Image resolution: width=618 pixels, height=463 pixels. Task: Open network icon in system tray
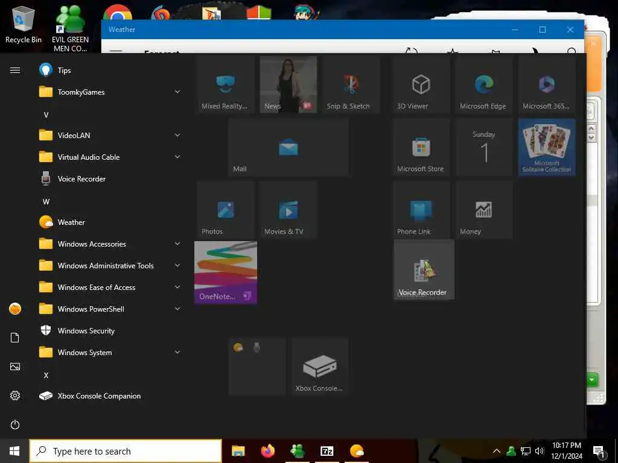[526, 451]
